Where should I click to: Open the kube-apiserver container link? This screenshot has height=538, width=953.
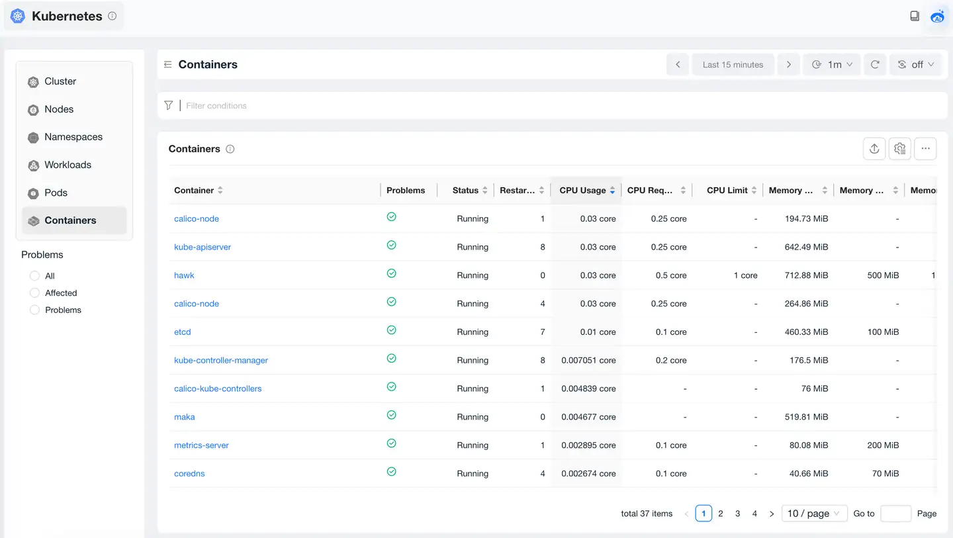click(x=203, y=247)
